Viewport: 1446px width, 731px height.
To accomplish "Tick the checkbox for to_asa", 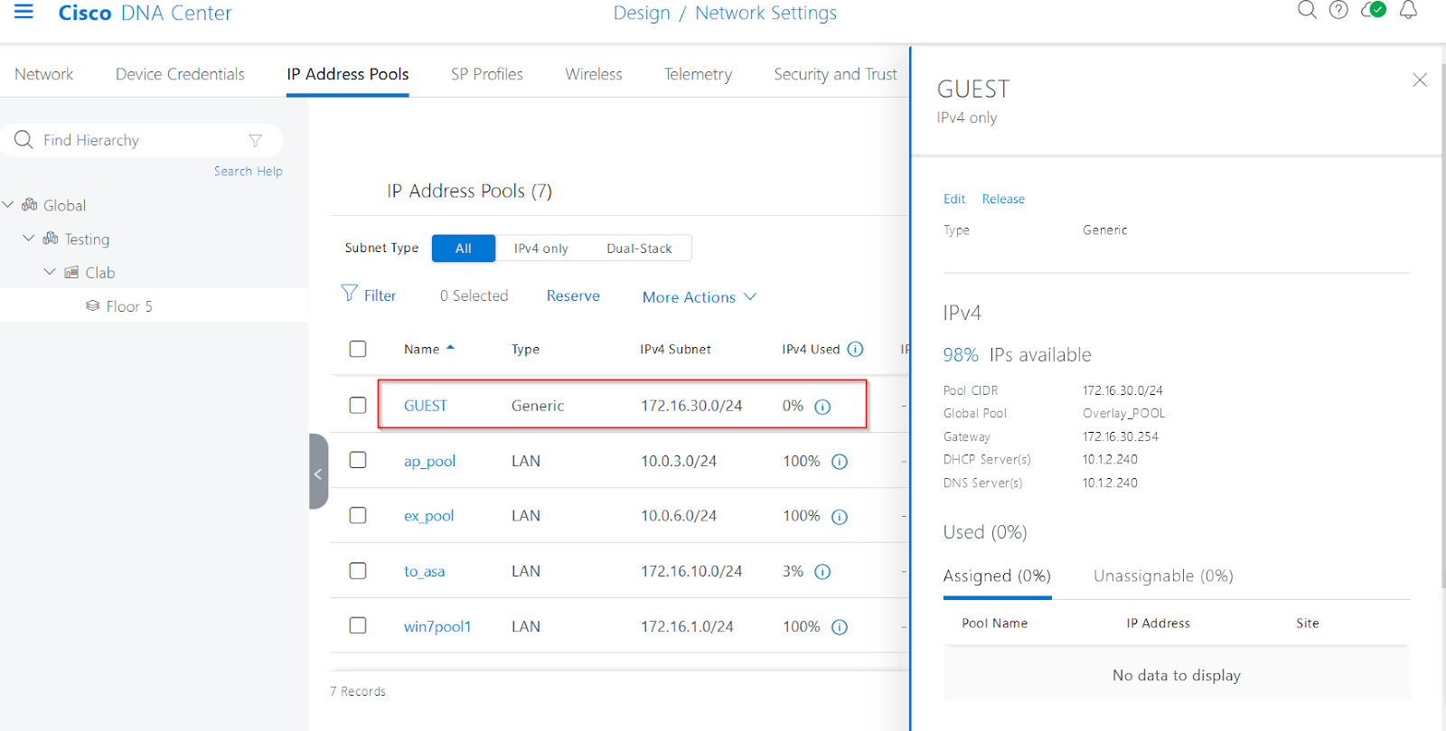I will (358, 570).
